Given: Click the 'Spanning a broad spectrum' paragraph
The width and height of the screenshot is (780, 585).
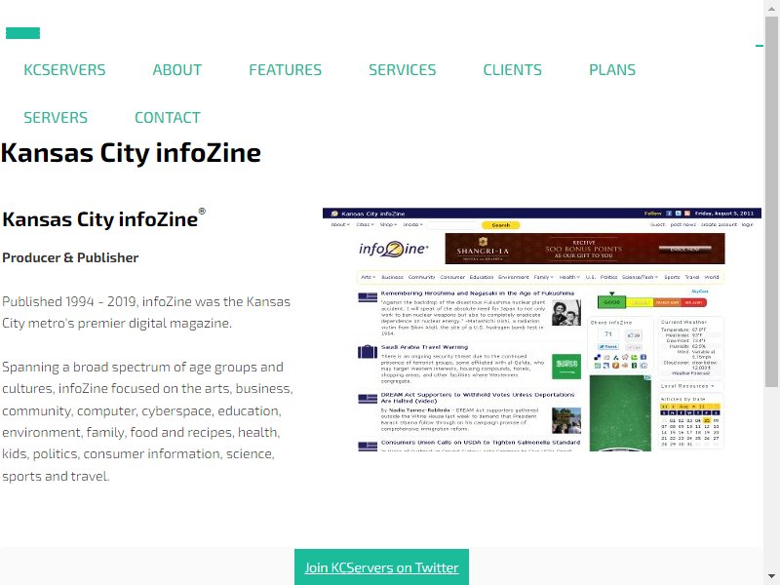Looking at the screenshot, I should (147, 421).
